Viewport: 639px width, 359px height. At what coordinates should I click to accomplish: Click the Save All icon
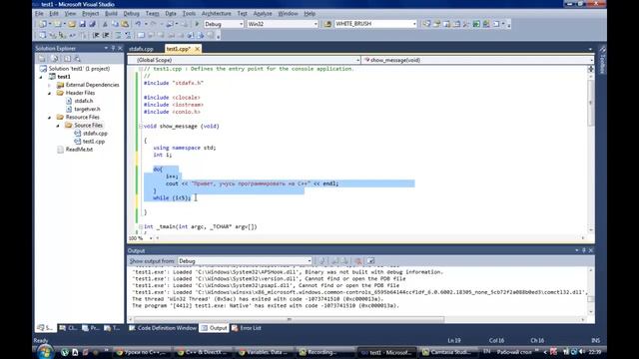coord(93,24)
